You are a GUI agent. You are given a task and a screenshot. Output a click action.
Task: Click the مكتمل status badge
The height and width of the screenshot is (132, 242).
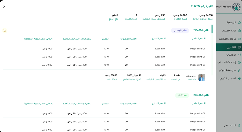coord(182,95)
